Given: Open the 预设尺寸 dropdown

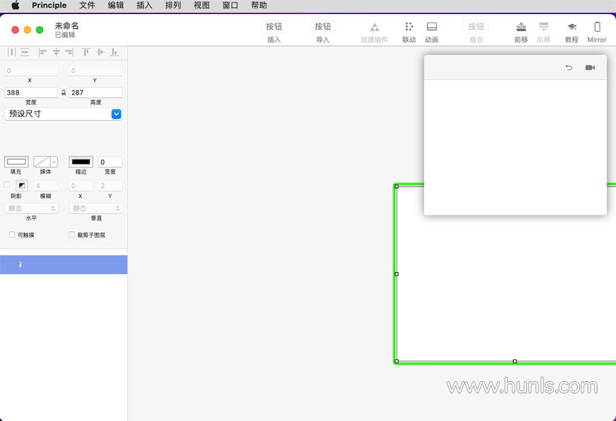Looking at the screenshot, I should (x=64, y=114).
